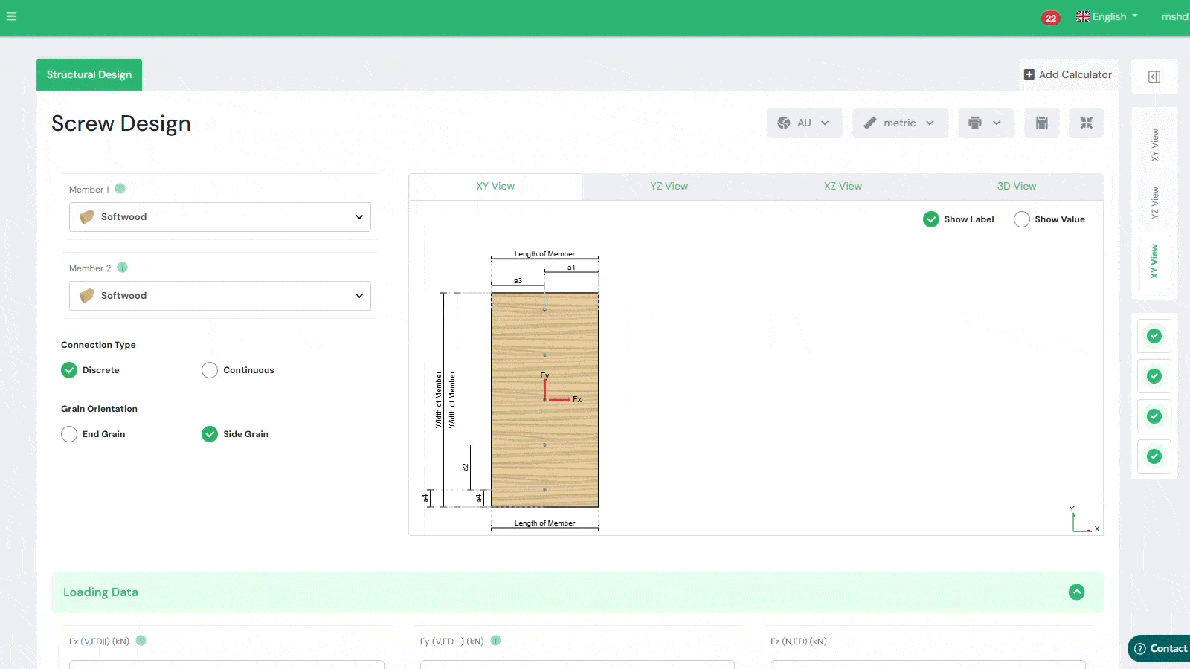Switch to the YZ View tab

(669, 186)
